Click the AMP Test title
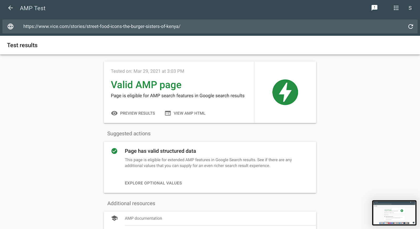This screenshot has width=420, height=229. tap(33, 8)
